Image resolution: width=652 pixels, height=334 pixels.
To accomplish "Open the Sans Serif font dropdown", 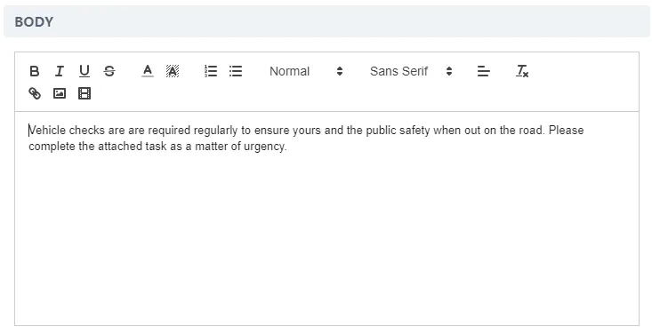I will coord(411,71).
